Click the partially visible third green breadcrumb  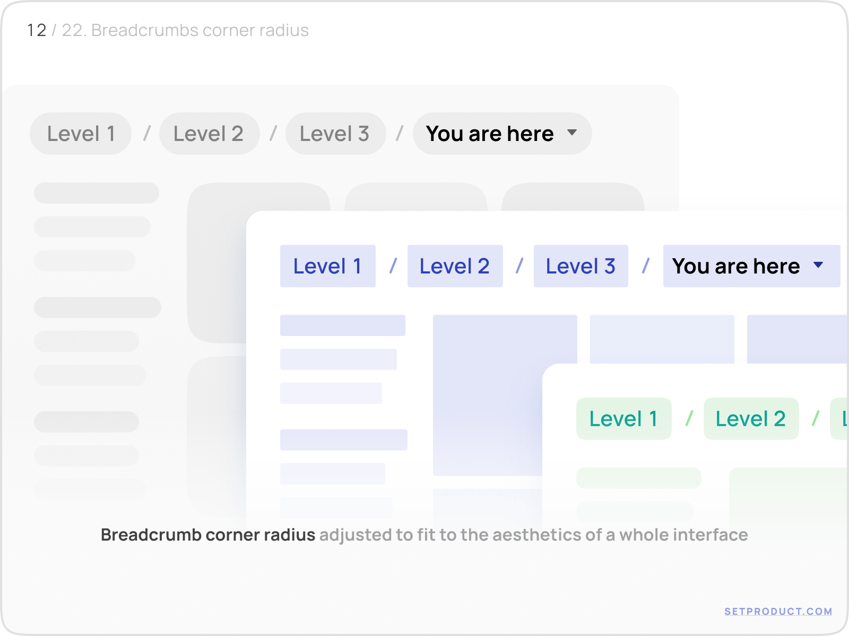[x=841, y=419]
